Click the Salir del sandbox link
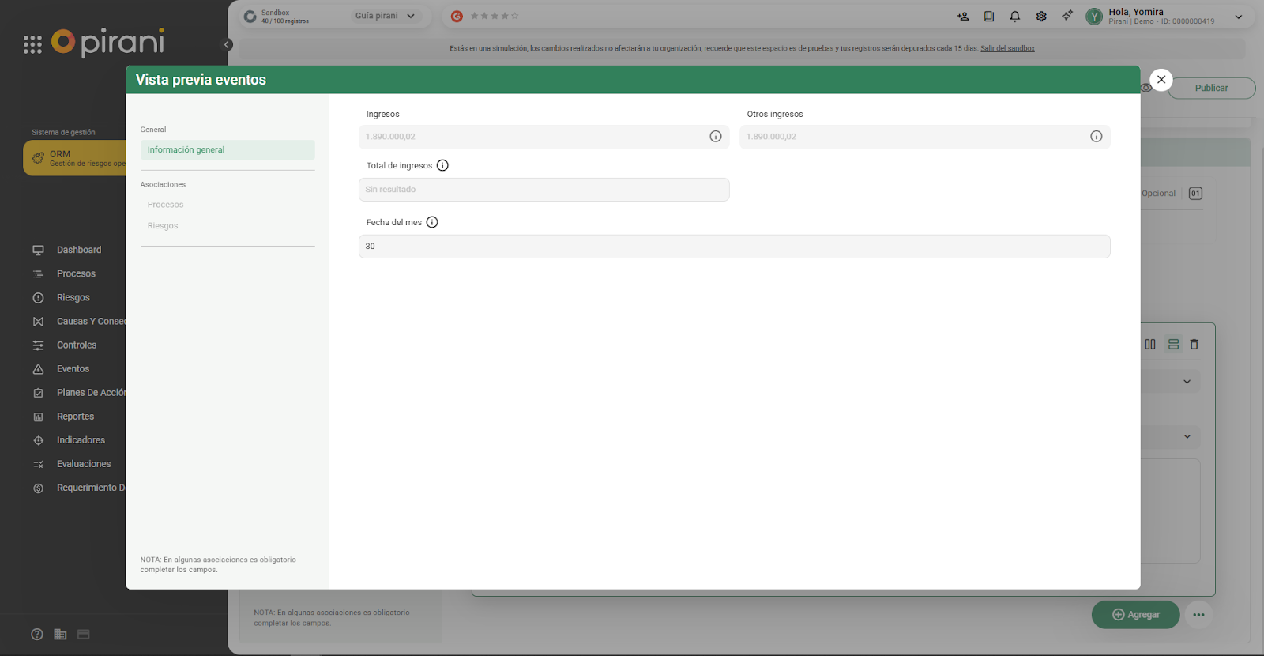The width and height of the screenshot is (1264, 656). [1007, 49]
